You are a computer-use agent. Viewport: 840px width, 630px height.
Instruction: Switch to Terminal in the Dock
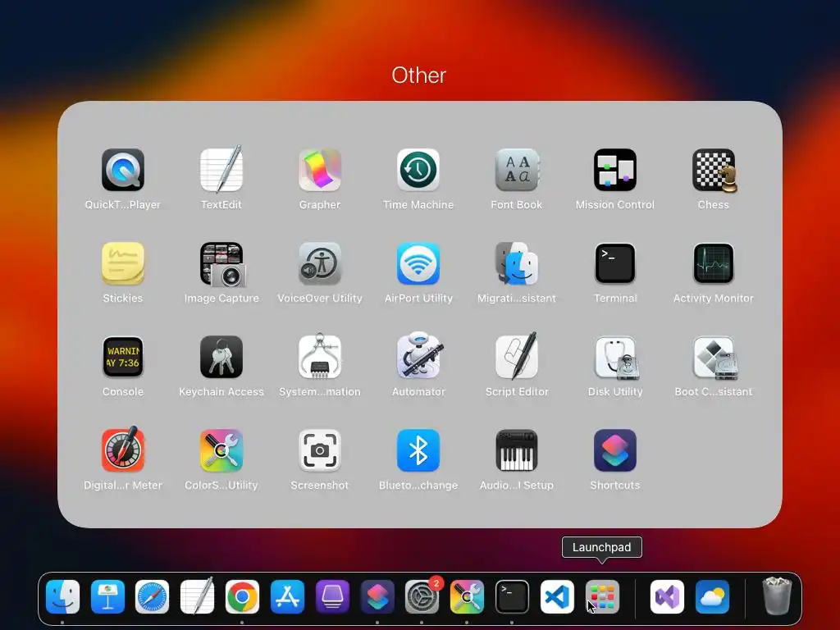click(x=512, y=597)
